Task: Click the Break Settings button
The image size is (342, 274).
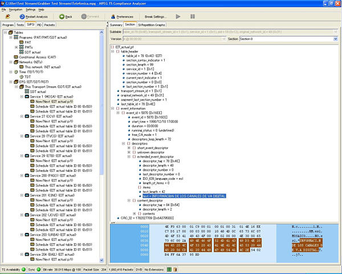Action: click(x=155, y=17)
